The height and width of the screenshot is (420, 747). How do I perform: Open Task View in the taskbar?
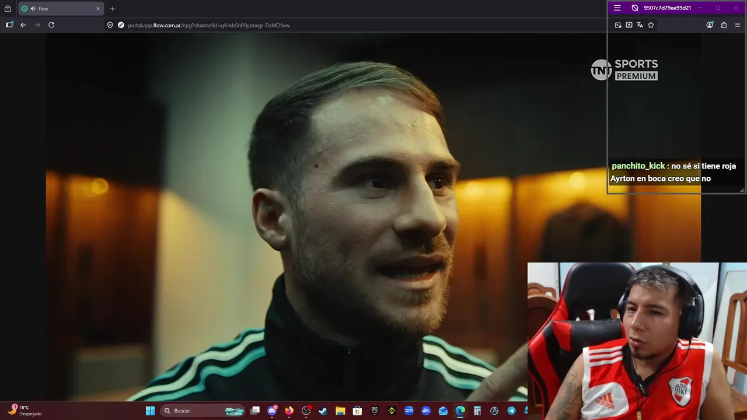pyautogui.click(x=255, y=411)
